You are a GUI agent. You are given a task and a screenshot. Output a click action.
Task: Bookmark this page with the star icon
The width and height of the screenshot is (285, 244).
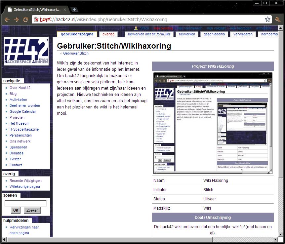[x=267, y=20]
